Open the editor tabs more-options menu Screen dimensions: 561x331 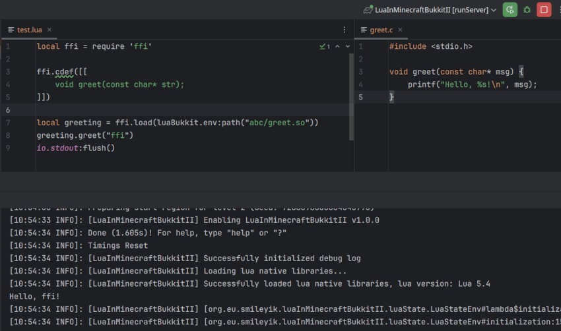tap(344, 30)
